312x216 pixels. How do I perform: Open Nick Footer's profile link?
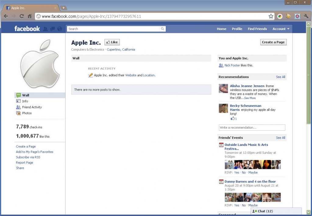[x=232, y=65]
